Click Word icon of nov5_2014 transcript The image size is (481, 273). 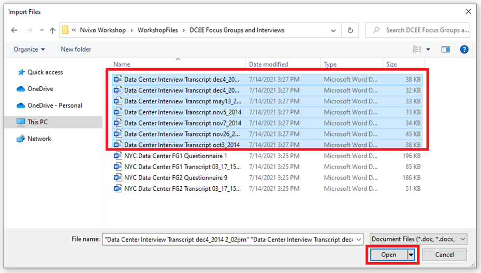[x=118, y=112]
